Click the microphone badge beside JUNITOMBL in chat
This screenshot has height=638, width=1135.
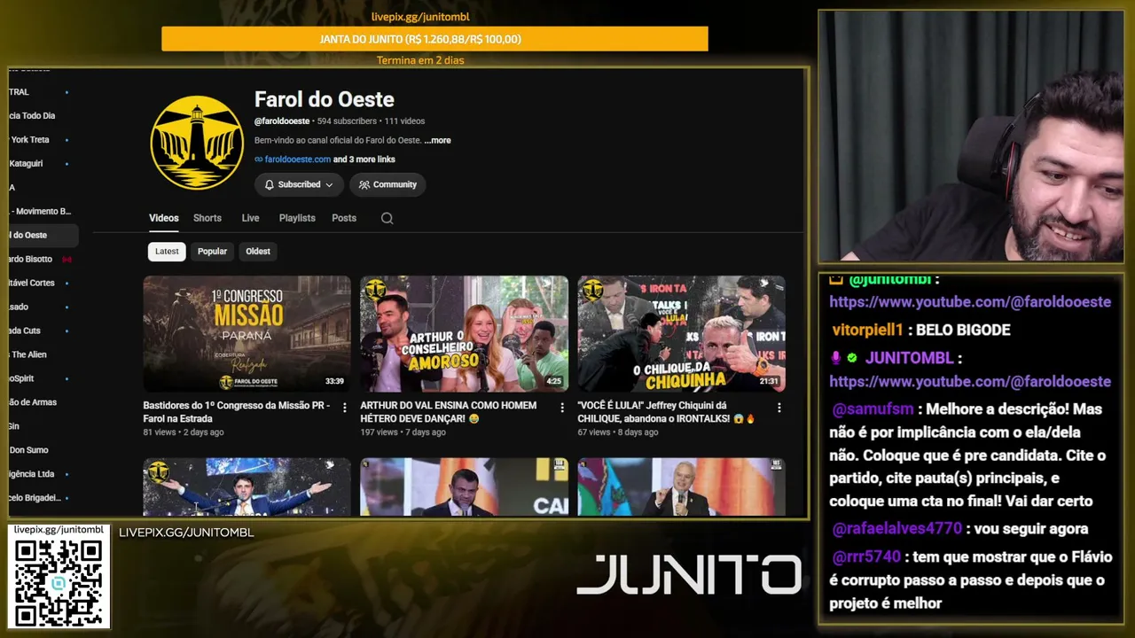pos(835,358)
